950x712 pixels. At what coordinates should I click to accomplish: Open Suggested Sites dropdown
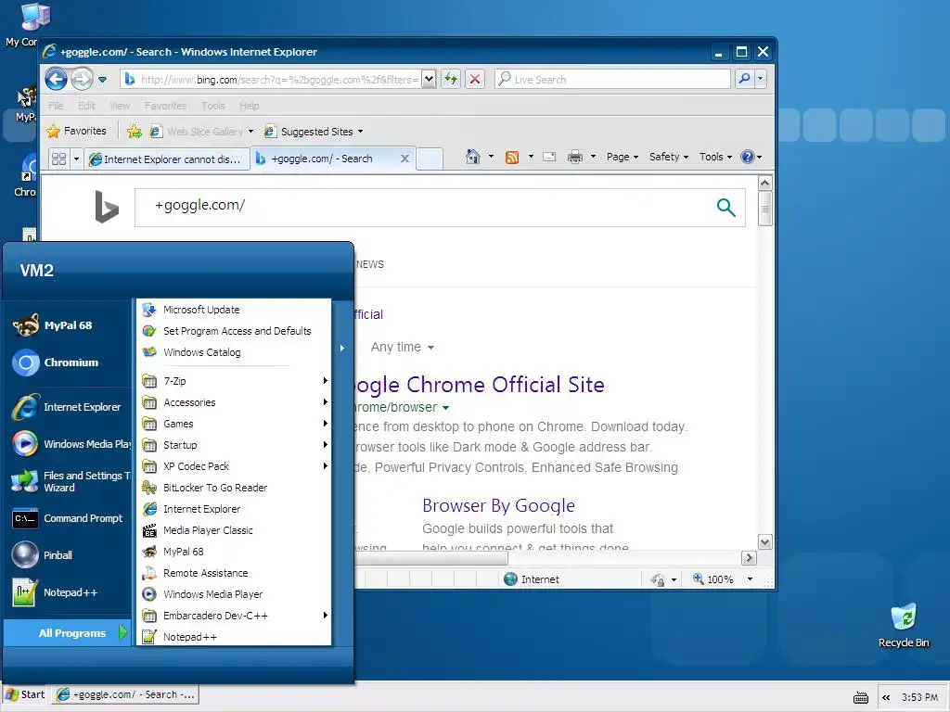[x=314, y=132]
